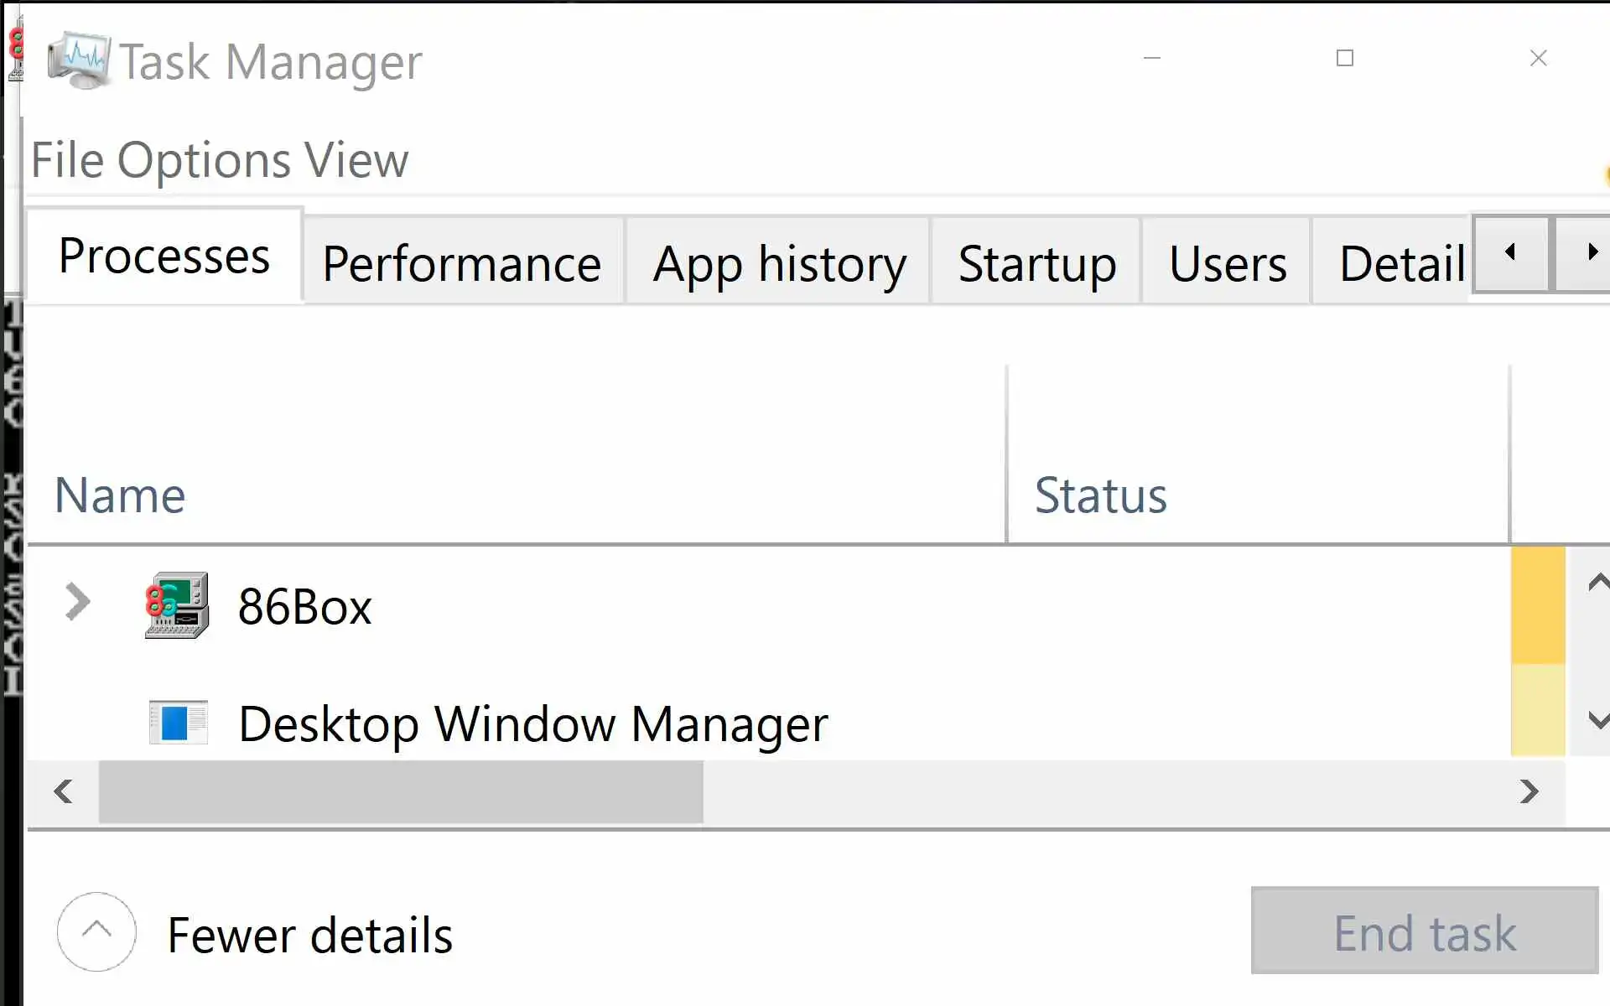
Task: Open the File menu
Action: (67, 160)
